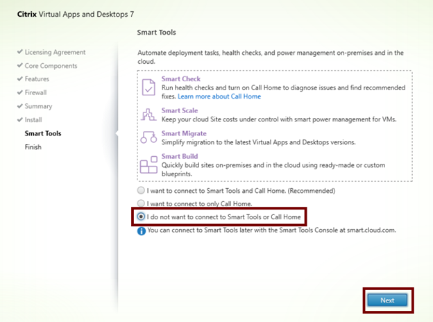Click the Install checkmark icon
Viewport: 433px width, 322px height.
pos(20,119)
